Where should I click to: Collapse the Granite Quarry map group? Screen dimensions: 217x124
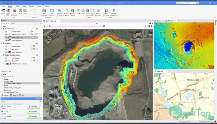pos(1,29)
